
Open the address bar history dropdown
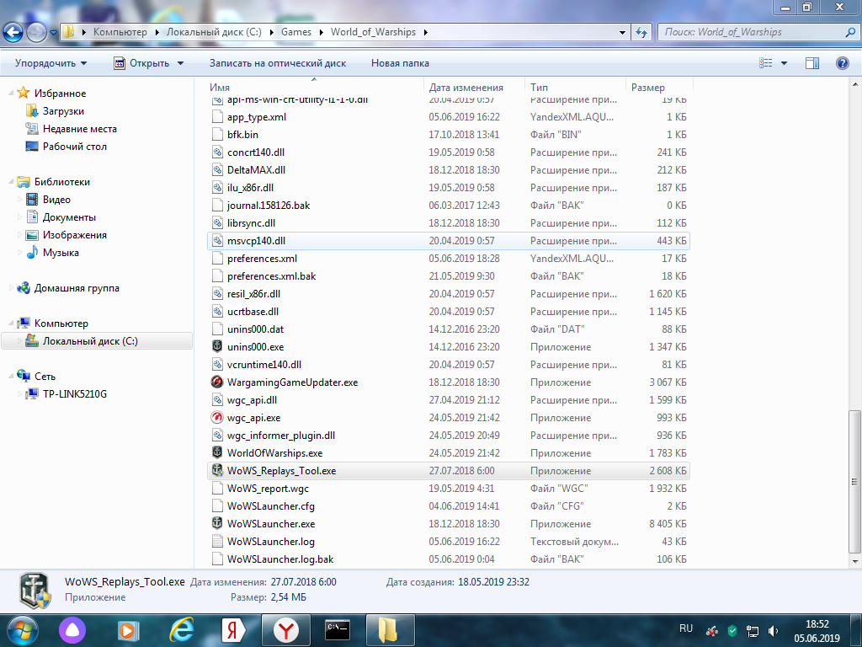[622, 33]
